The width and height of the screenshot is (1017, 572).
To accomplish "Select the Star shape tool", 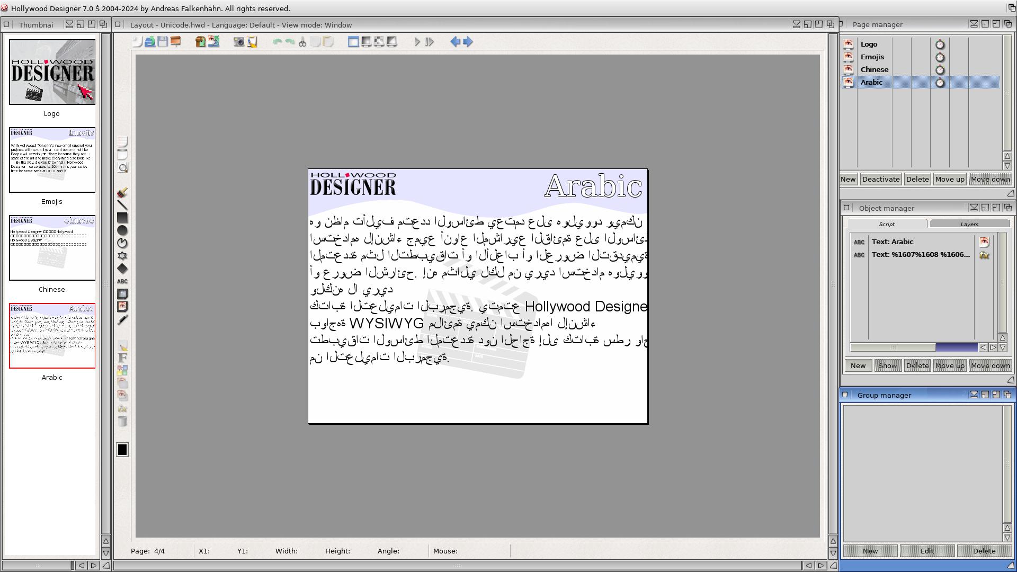I will [x=122, y=256].
